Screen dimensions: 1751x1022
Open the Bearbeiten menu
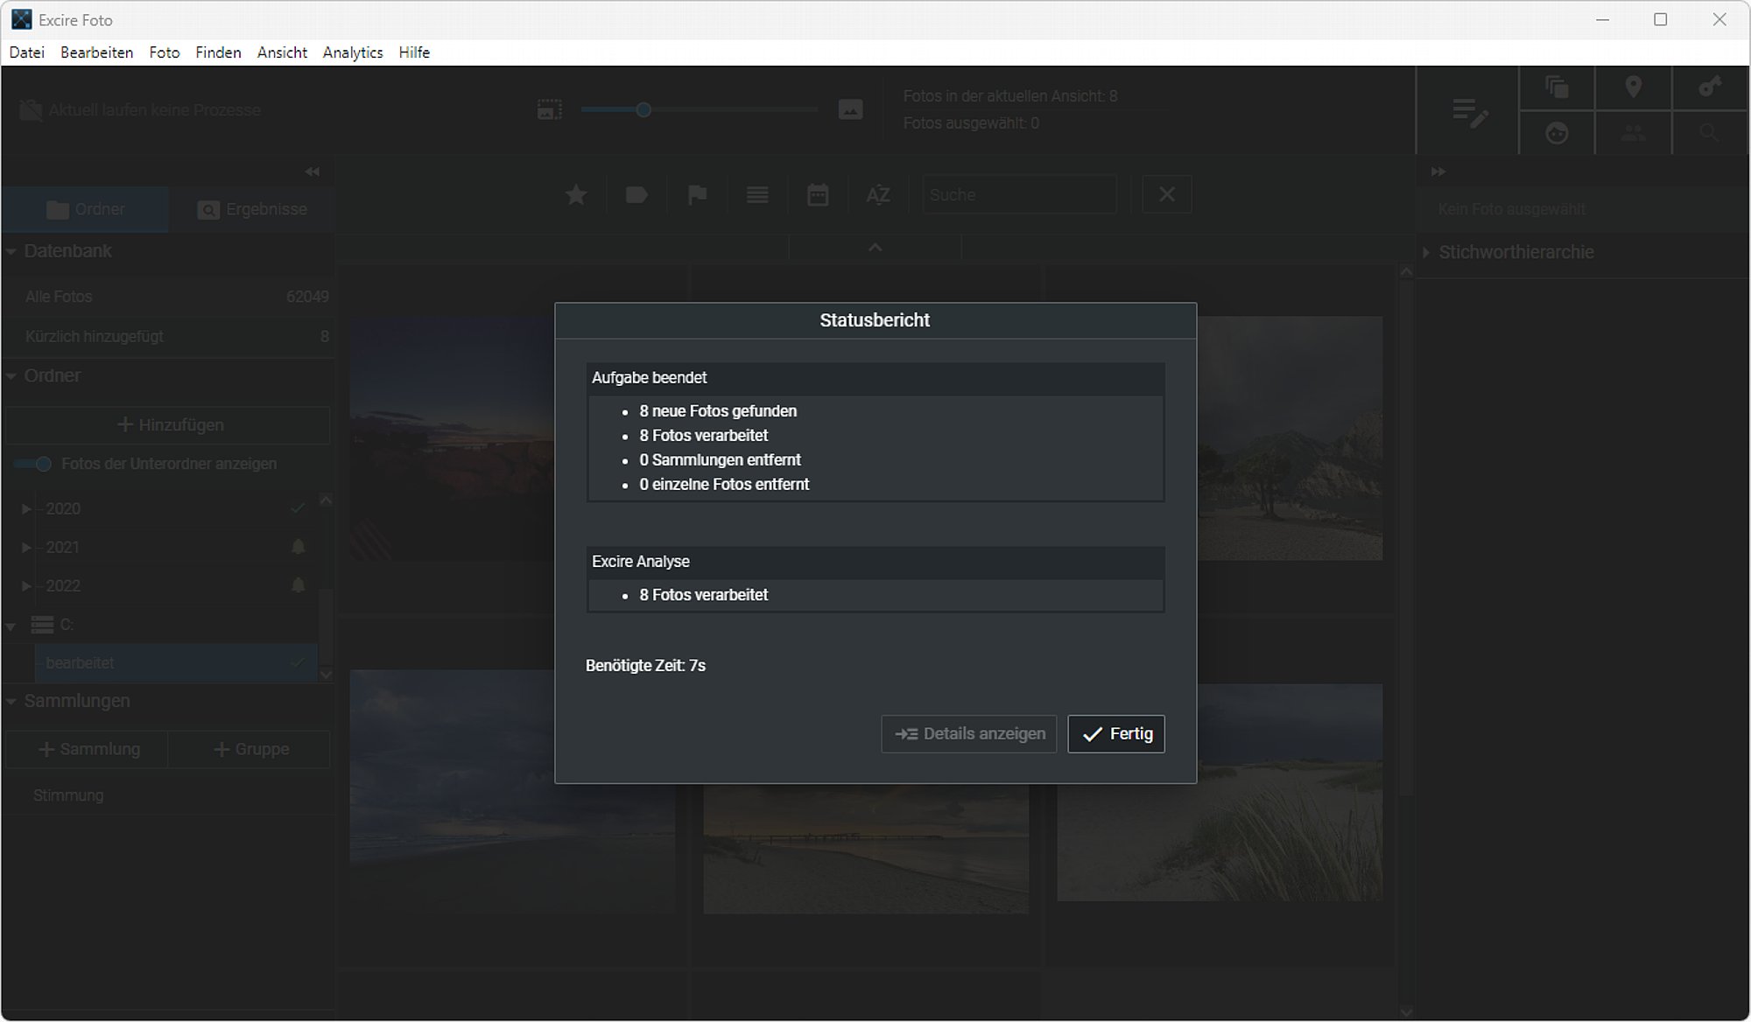pyautogui.click(x=96, y=52)
